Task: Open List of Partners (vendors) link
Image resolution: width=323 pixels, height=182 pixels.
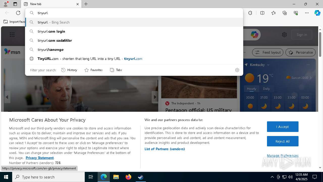Action: [165, 149]
